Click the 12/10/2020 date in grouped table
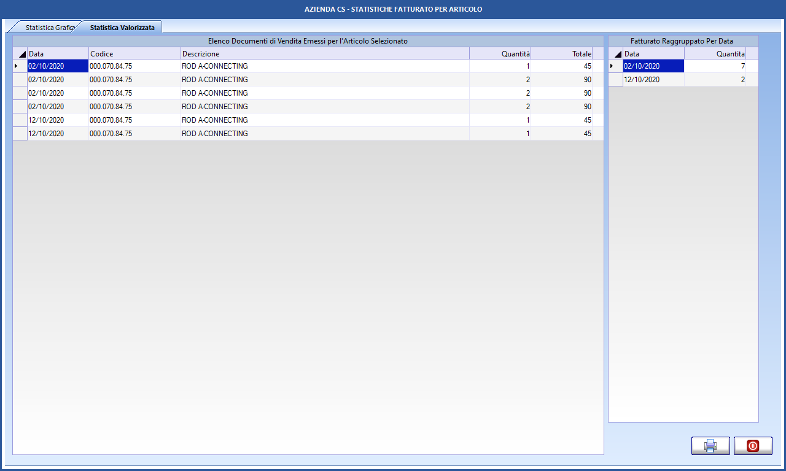 coord(653,80)
